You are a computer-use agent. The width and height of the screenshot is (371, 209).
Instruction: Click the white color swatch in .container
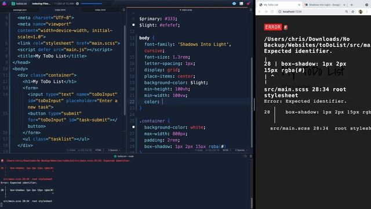tap(133, 127)
